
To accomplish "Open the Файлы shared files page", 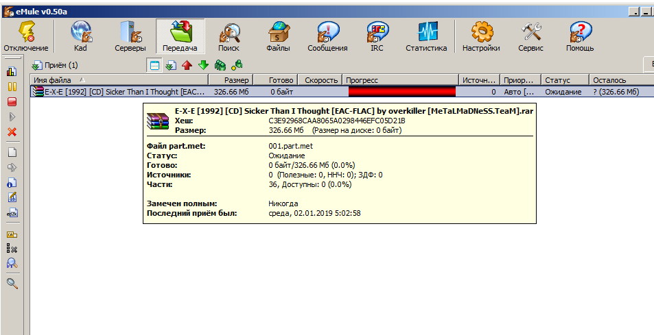I will 278,37.
